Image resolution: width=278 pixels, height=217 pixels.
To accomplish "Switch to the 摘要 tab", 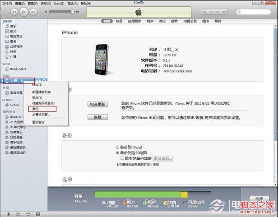I will [x=107, y=21].
